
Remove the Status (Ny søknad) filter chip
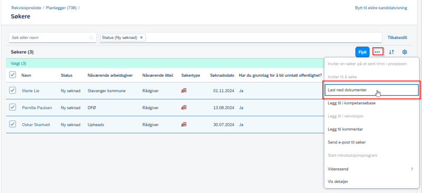(x=141, y=37)
